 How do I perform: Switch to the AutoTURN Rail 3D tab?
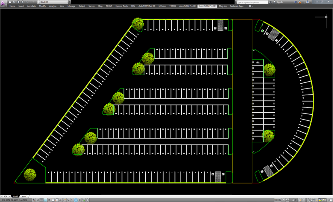click(x=147, y=6)
